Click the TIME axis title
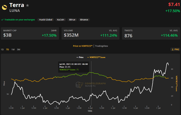This screenshot has height=115, width=181. [90, 111]
